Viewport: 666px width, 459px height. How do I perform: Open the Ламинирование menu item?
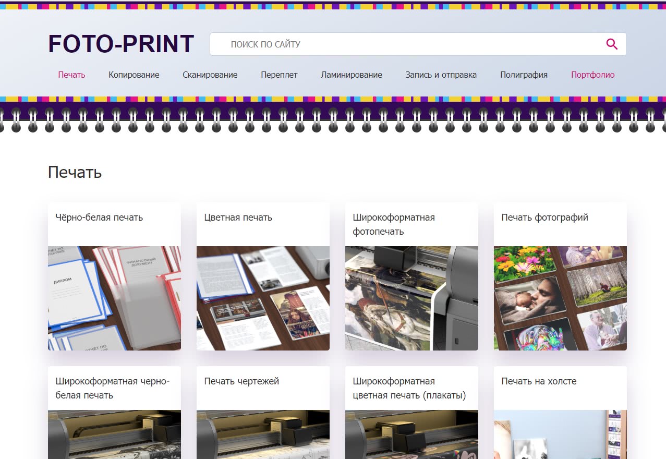coord(352,75)
